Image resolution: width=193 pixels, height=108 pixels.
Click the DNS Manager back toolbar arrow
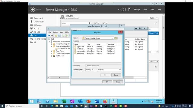49,35
